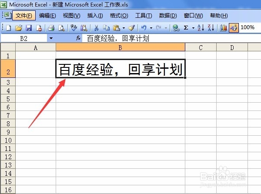Screen dimensions: 261x194
Task: Open the Name Box dropdown arrow
Action: [51, 38]
